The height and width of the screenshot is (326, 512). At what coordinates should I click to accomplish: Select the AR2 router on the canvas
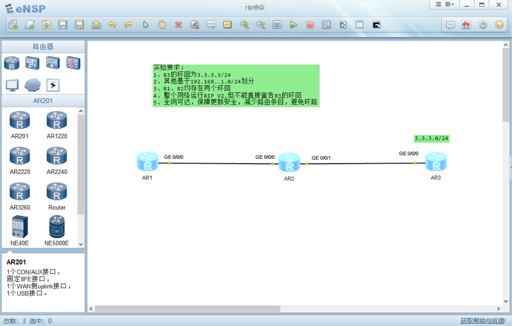(x=289, y=162)
